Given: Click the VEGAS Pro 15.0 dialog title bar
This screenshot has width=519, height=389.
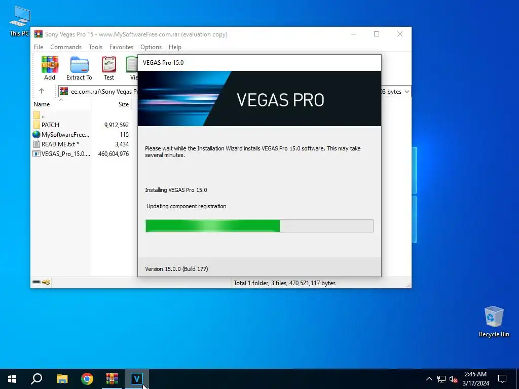Looking at the screenshot, I should click(x=259, y=63).
